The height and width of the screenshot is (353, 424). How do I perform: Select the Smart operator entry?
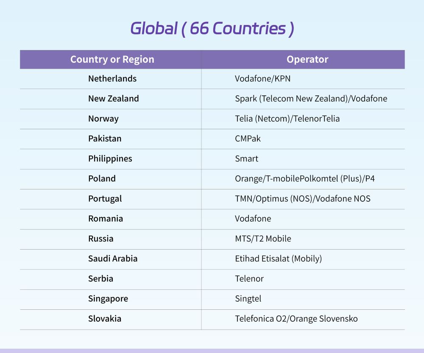(x=247, y=158)
